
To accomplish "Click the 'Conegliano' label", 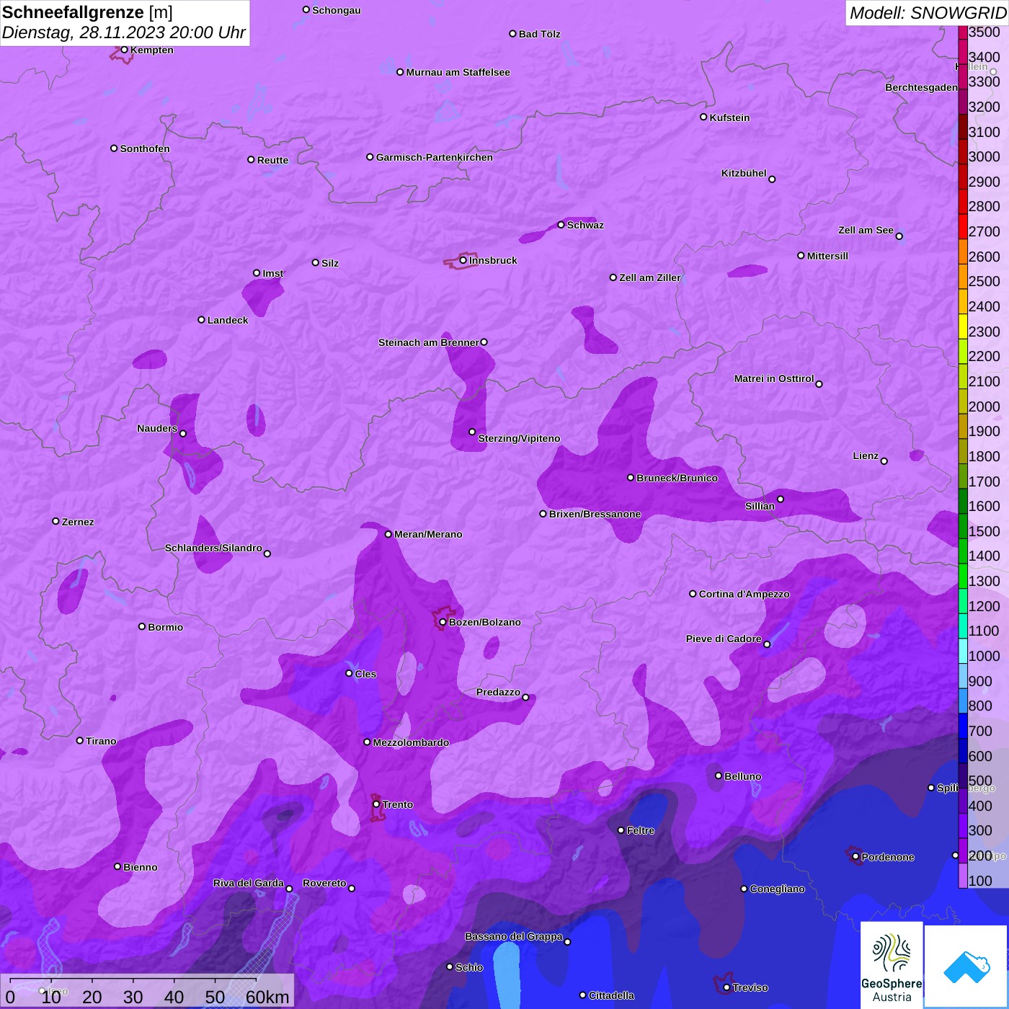I will coord(777,889).
